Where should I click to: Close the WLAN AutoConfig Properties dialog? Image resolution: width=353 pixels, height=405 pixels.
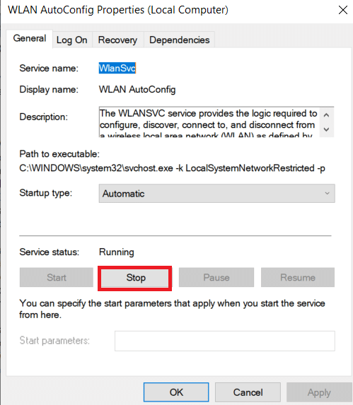343,10
